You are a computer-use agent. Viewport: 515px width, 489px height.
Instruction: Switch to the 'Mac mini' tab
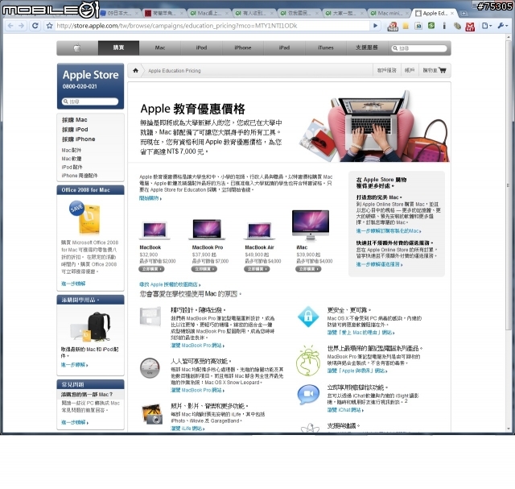point(389,13)
